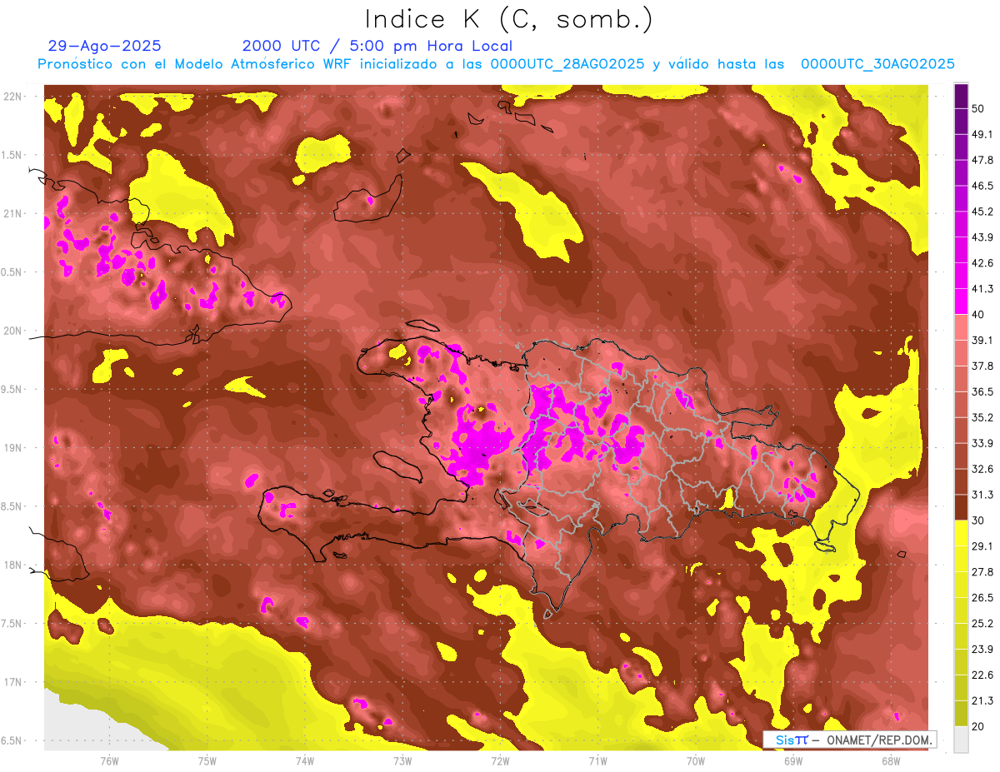The image size is (1000, 772).
Task: Click the '35.2' color scale value
Action: coord(982,418)
